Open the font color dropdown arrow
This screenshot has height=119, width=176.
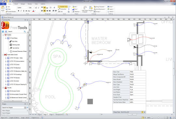pos(35,11)
